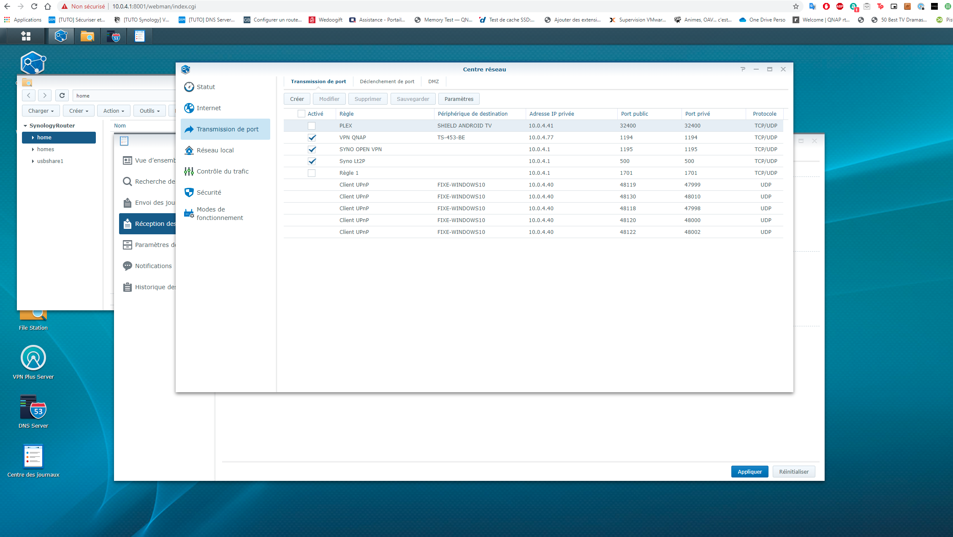Open the Charger dropdown menu

[x=41, y=111]
